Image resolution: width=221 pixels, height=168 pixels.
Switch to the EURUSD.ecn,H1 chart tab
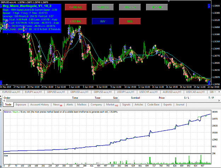click(11, 92)
